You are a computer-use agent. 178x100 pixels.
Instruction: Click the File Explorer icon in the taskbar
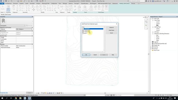(20, 98)
